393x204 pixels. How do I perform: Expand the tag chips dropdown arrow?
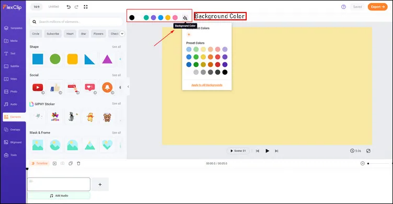122,33
